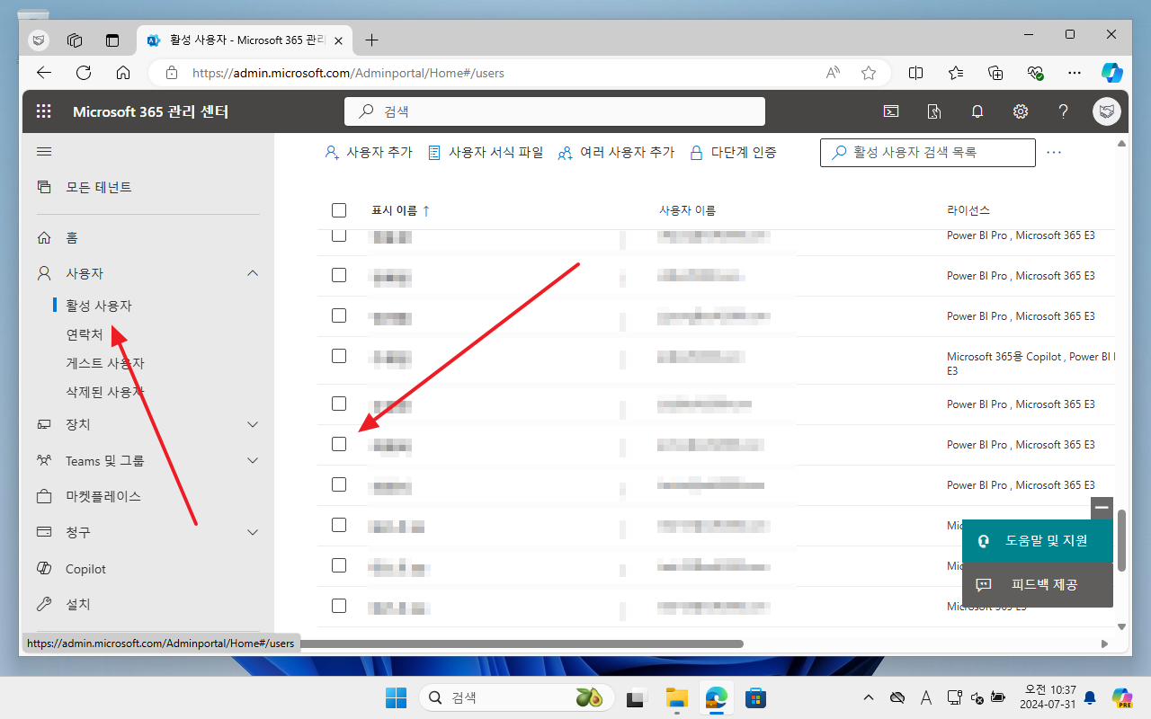Show hidden system tray icons chevron
Viewport: 1151px width, 719px height.
tap(868, 697)
